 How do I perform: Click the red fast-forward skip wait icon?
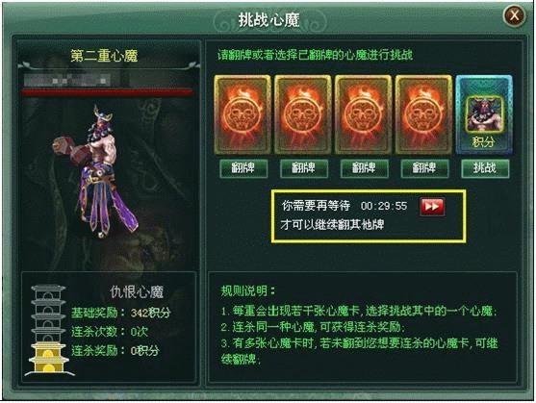(x=432, y=206)
